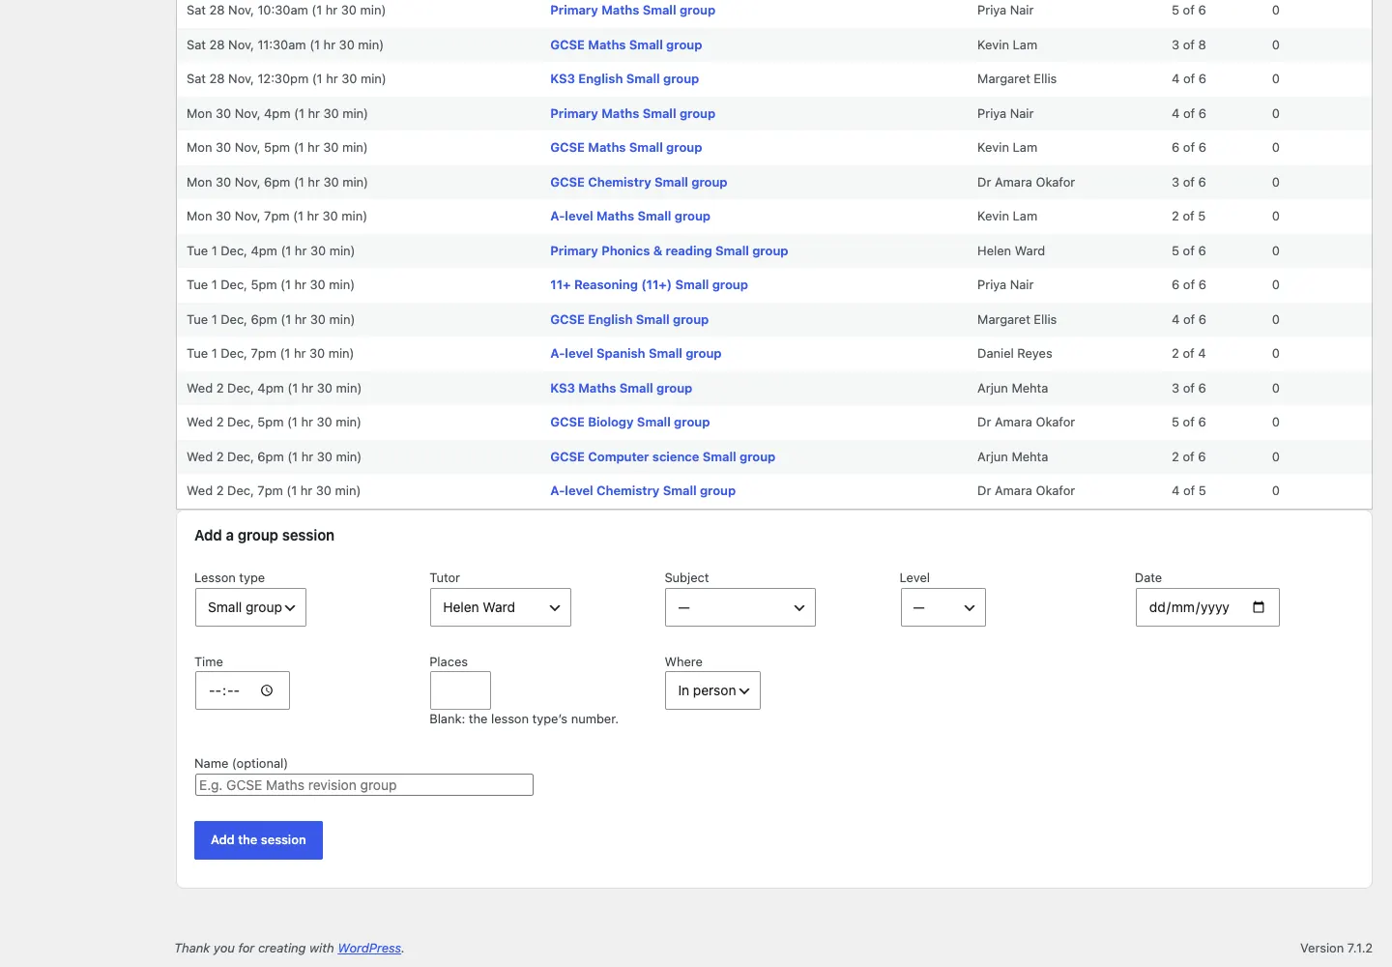
Task: Click the Add the session button
Action: pos(258,840)
